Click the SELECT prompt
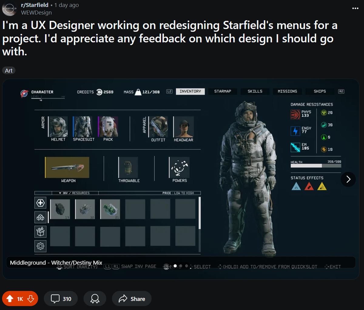The width and height of the screenshot is (364, 310). (200, 267)
